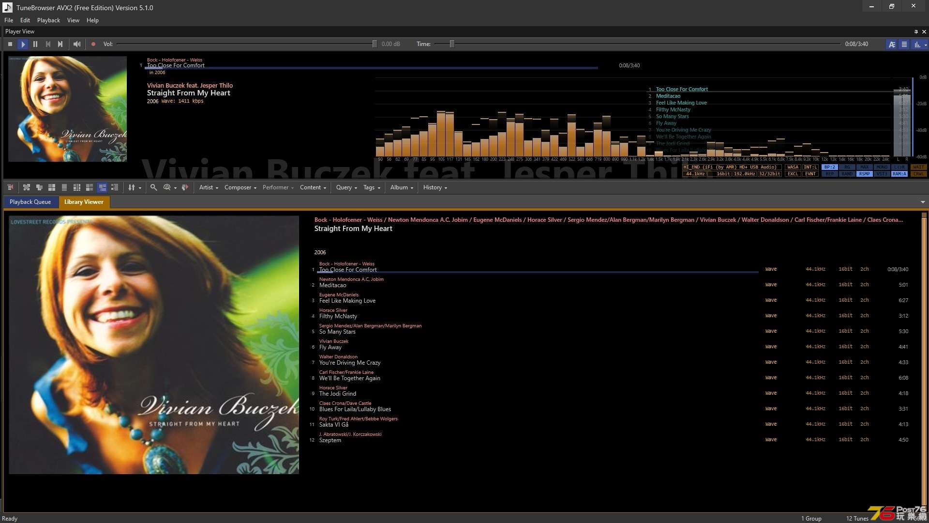Open the Edit menu

click(x=25, y=20)
